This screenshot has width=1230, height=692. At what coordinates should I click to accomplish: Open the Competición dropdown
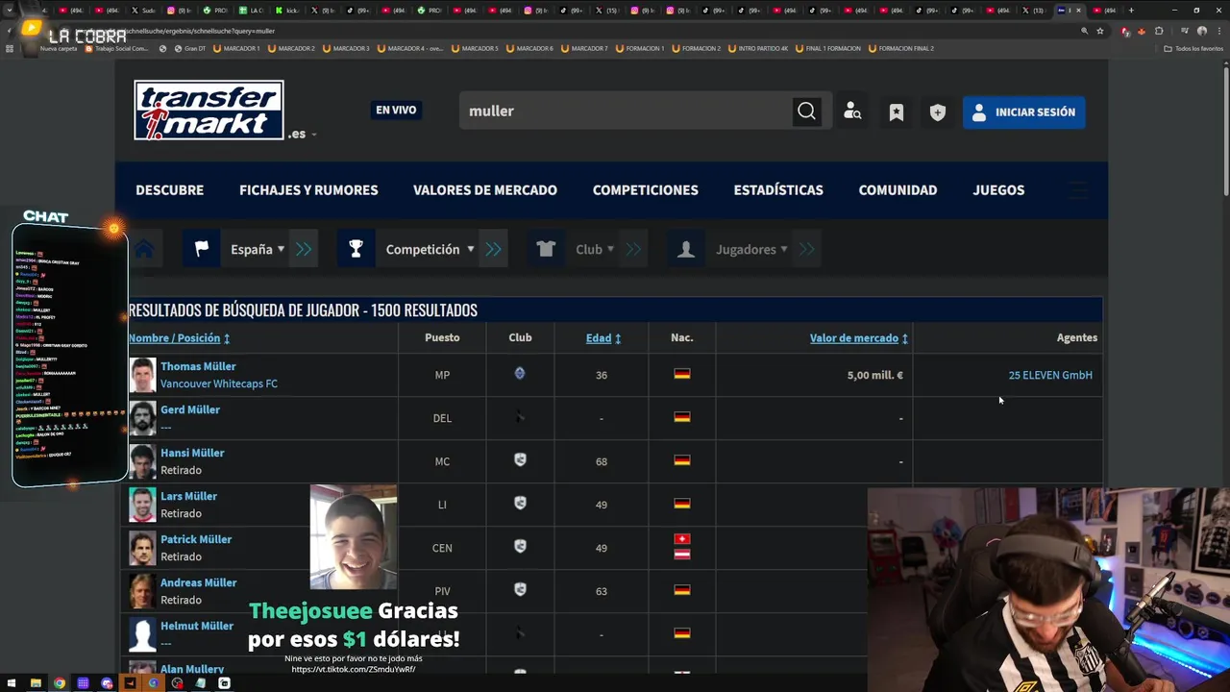pyautogui.click(x=430, y=250)
